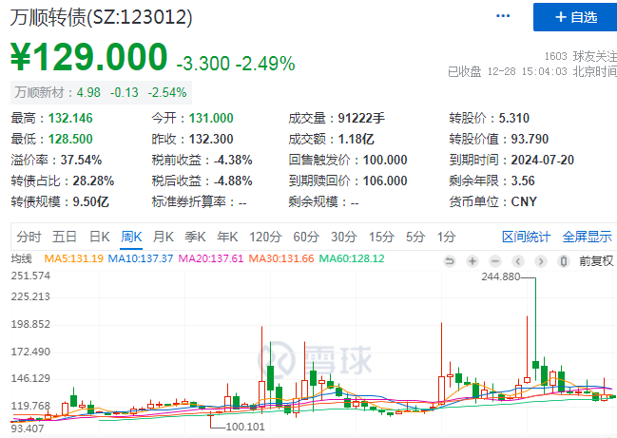Switch to the 五日 chart tab
Screen dimensions: 617x438
[65, 237]
